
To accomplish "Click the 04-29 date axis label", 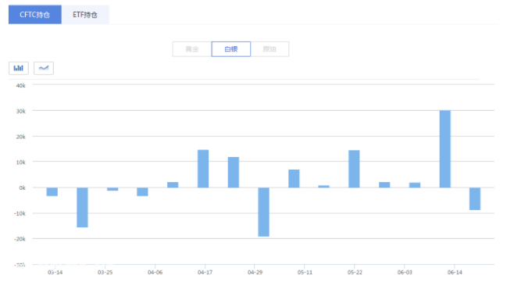I will (255, 273).
